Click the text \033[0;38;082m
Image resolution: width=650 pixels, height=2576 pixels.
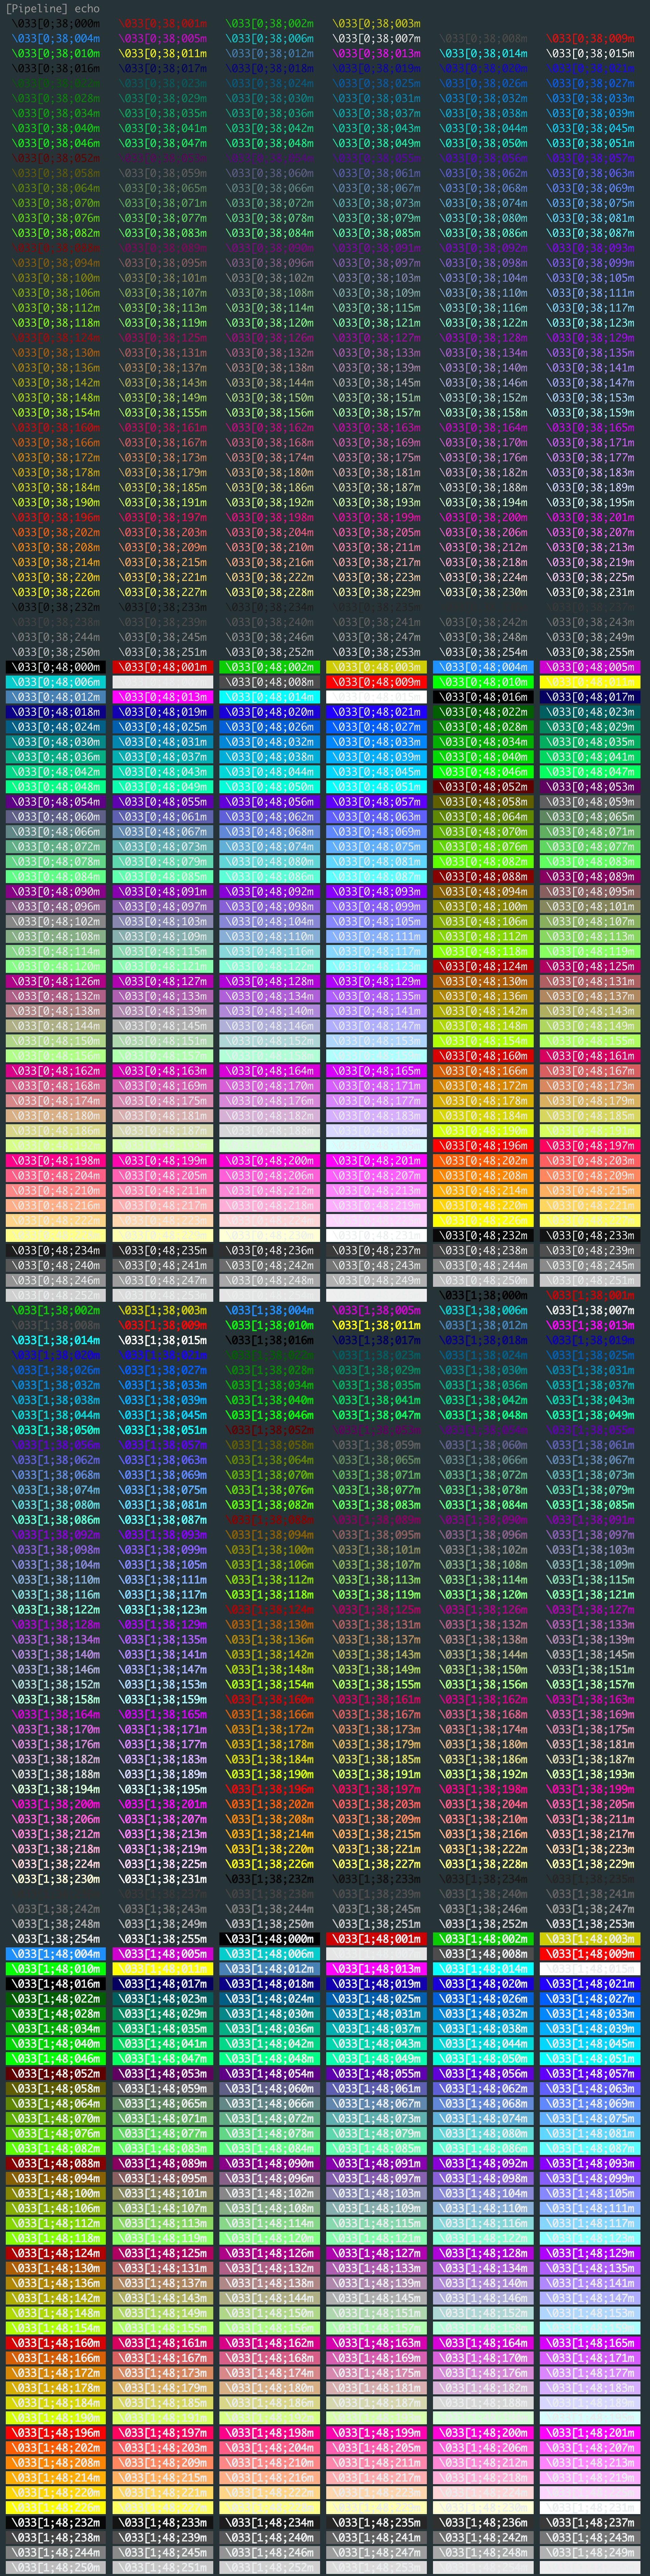pos(56,233)
